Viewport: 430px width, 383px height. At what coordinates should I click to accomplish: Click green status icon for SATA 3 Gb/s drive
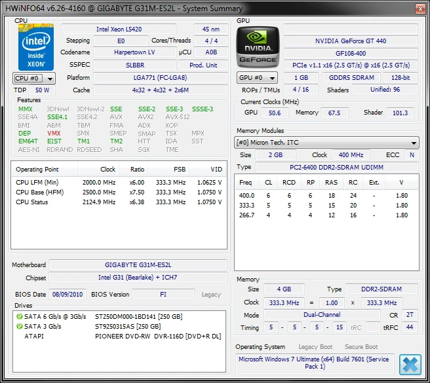(20, 326)
